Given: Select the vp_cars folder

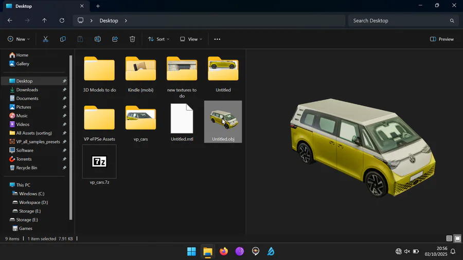Looking at the screenshot, I should click(x=140, y=122).
